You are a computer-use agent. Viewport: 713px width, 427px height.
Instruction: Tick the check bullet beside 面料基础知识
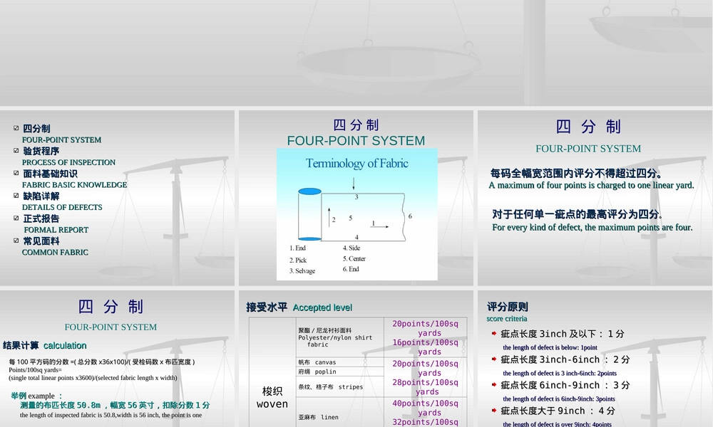(16, 174)
